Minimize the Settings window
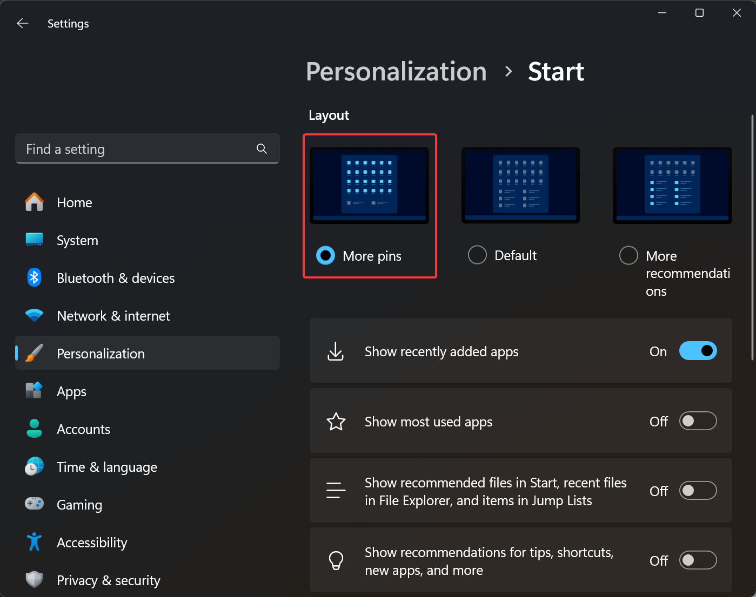Image resolution: width=756 pixels, height=597 pixels. coord(662,13)
